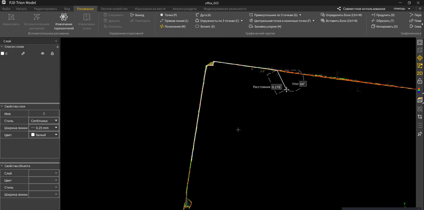Click the pencil edit icon for layer 0
This screenshot has height=210, width=424.
point(23,53)
